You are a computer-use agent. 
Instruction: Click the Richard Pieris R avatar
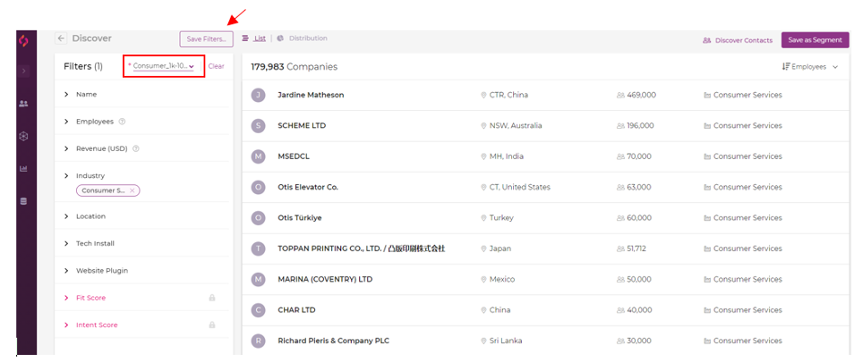click(258, 342)
